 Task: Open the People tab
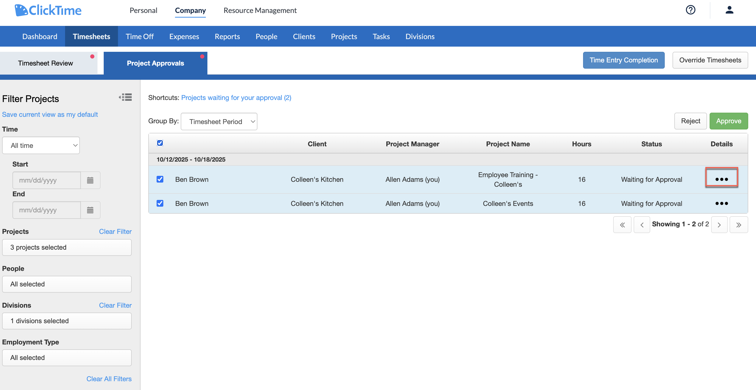pos(267,36)
